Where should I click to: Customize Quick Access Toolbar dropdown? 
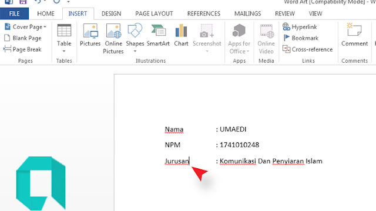pyautogui.click(x=68, y=2)
